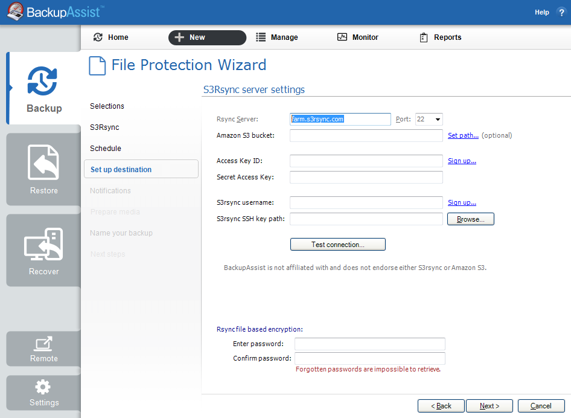Click Sign up link beside Access Key ID
This screenshot has width=571, height=418.
[x=462, y=161]
